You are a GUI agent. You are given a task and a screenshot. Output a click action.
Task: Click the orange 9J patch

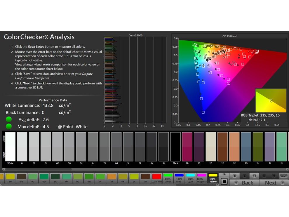112,178
